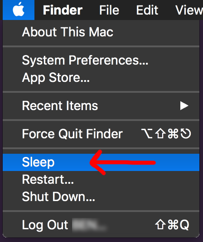Open the Edit menu

(x=147, y=10)
